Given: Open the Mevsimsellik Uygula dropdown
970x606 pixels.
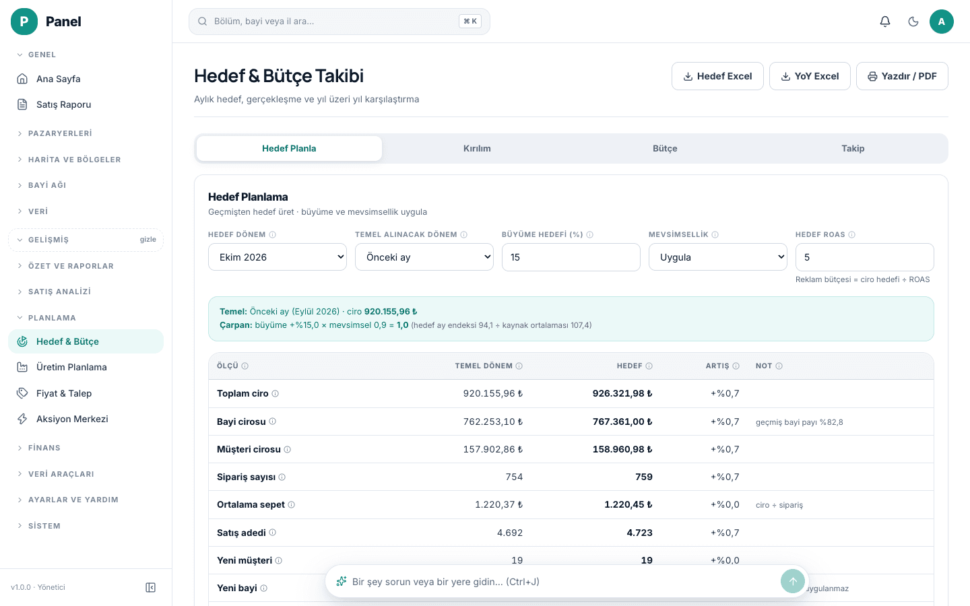Looking at the screenshot, I should tap(718, 257).
